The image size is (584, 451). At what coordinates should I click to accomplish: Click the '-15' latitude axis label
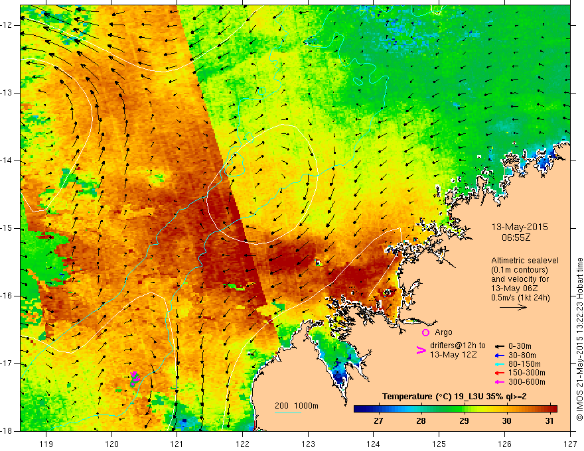point(7,228)
